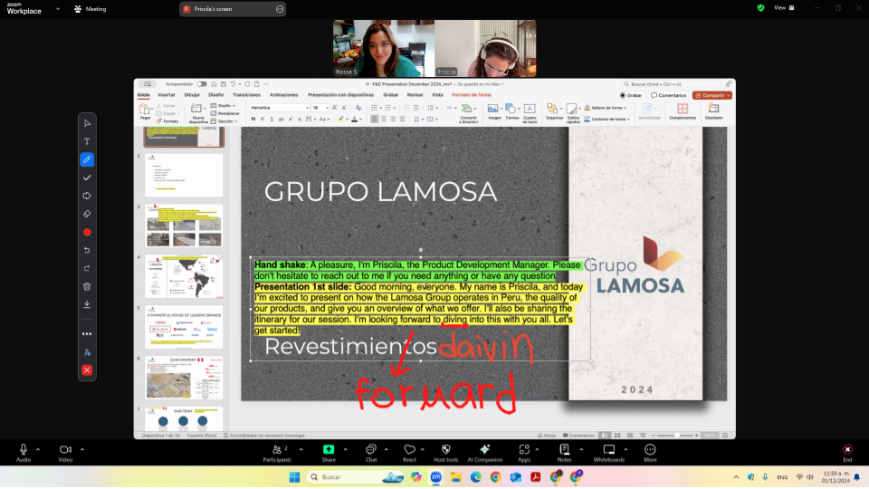Open the Formato de forma tab
This screenshot has width=869, height=489.
pos(472,95)
